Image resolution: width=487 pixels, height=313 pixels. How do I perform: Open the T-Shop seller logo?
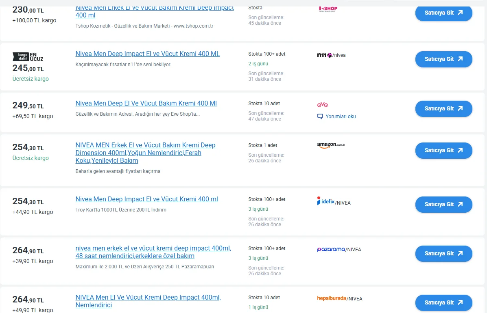328,9
